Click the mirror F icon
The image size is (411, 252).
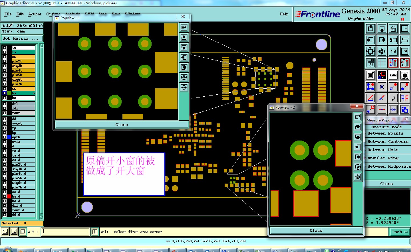405,98
